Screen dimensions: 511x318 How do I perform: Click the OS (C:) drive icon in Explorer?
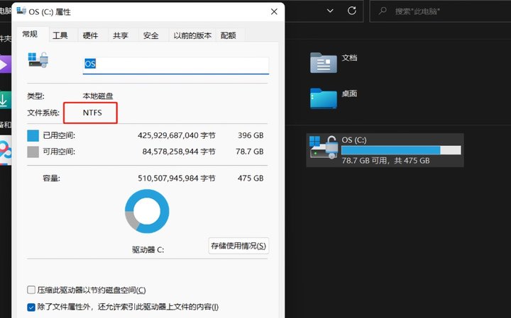click(324, 148)
